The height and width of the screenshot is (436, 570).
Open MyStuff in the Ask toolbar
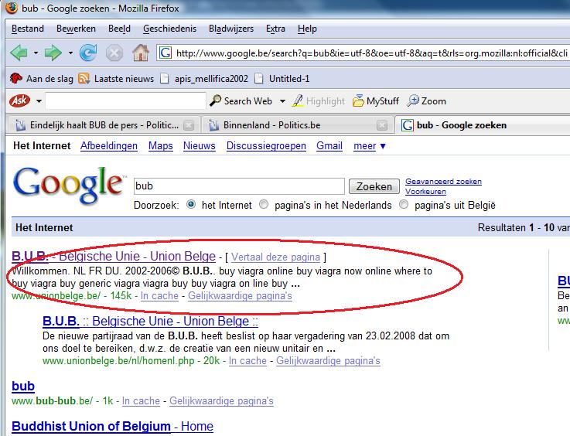(x=376, y=100)
